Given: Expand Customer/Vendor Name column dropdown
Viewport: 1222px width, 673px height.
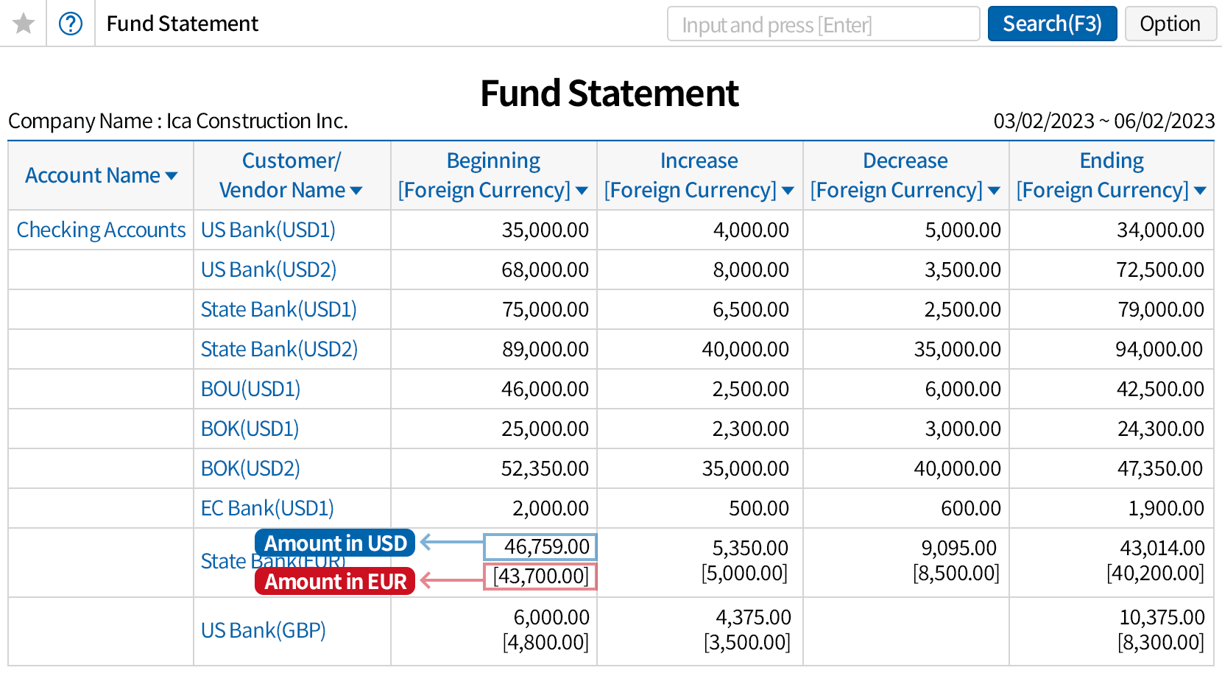Looking at the screenshot, I should pyautogui.click(x=356, y=191).
